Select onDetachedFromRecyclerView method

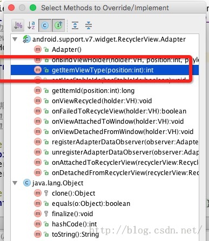(105, 172)
